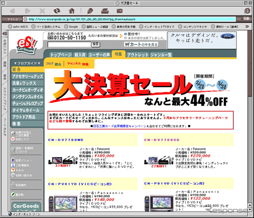Open the AutoFill pen icon in the toolbar

90,11
